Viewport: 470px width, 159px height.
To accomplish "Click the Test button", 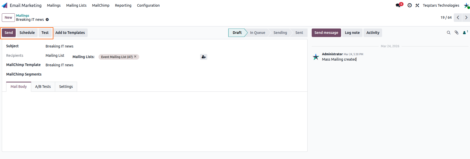I will pos(45,33).
